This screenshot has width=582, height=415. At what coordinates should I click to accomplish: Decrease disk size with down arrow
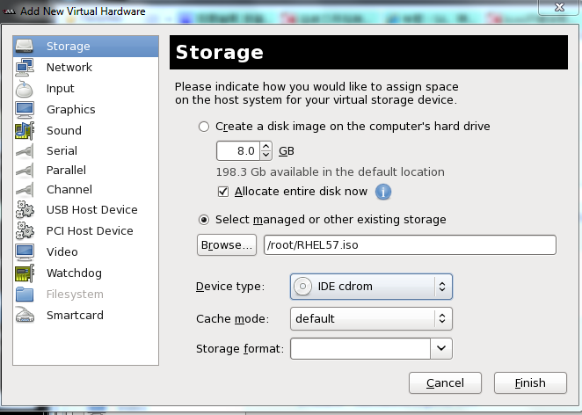click(266, 155)
